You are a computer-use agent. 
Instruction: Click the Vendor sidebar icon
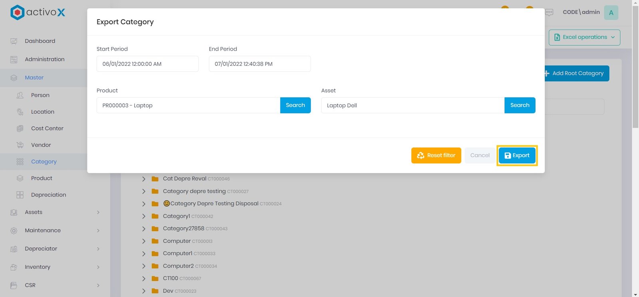[20, 145]
